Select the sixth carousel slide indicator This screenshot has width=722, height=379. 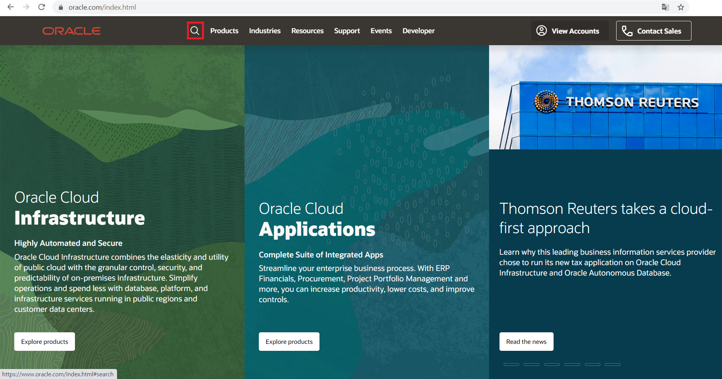click(x=613, y=364)
